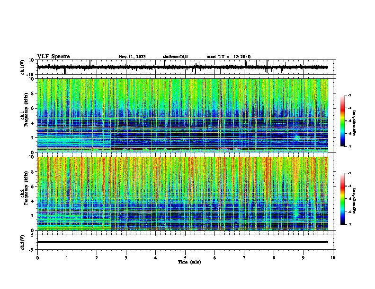Click time axis tick label "8"

(x=274, y=258)
